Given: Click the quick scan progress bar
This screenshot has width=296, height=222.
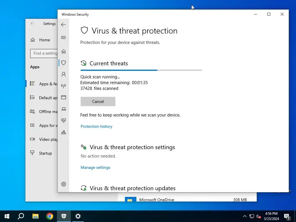Looking at the screenshot, I should (x=141, y=70).
